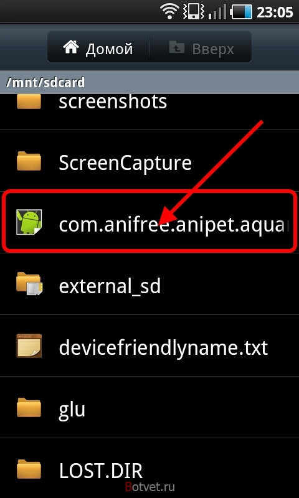
Task: Click the screenshots folder icon
Action: coord(29,101)
